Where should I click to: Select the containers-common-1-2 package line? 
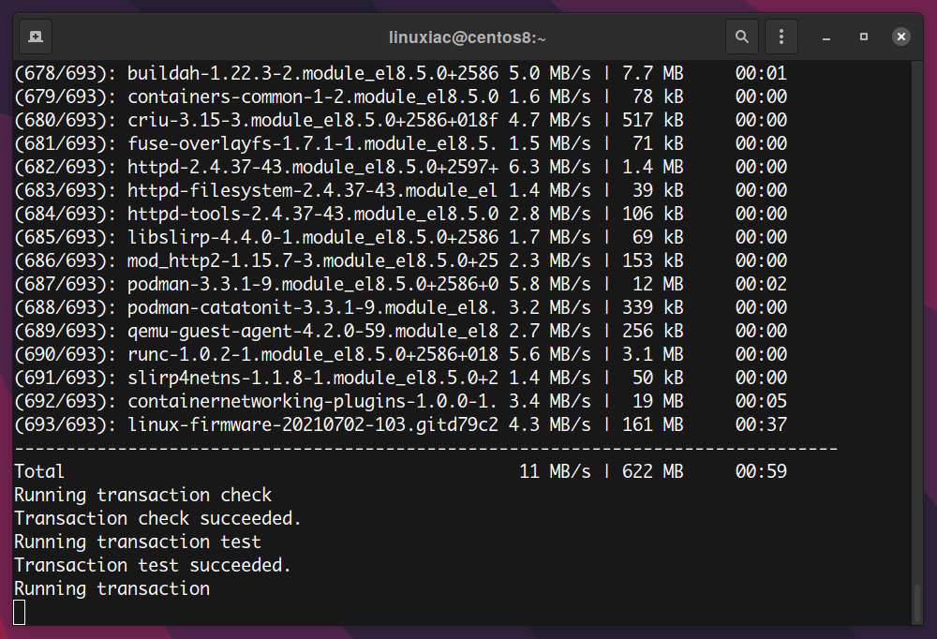pyautogui.click(x=400, y=97)
